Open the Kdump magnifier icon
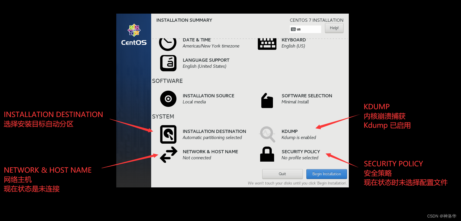This screenshot has width=461, height=221. 267,134
